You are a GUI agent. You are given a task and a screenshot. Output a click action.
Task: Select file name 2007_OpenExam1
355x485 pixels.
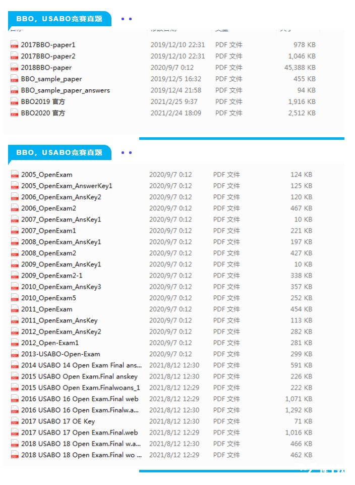click(x=48, y=231)
